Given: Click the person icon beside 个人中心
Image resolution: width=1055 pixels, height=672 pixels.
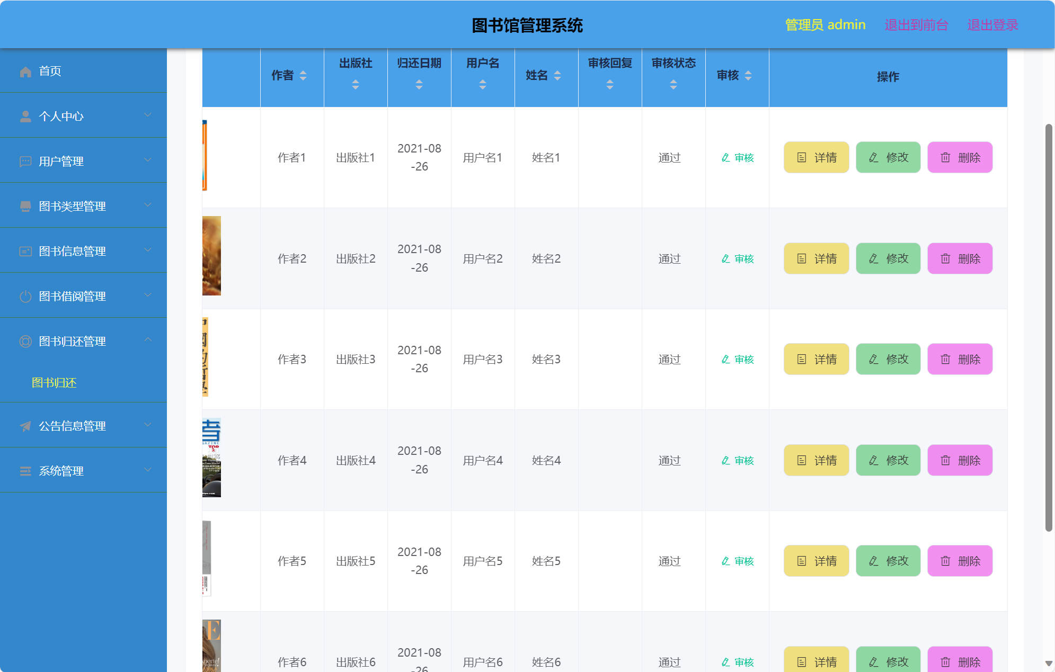Looking at the screenshot, I should (25, 115).
